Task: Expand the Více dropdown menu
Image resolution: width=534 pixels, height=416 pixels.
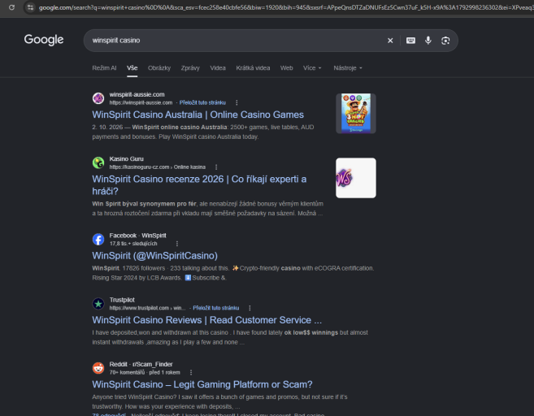Action: 312,67
